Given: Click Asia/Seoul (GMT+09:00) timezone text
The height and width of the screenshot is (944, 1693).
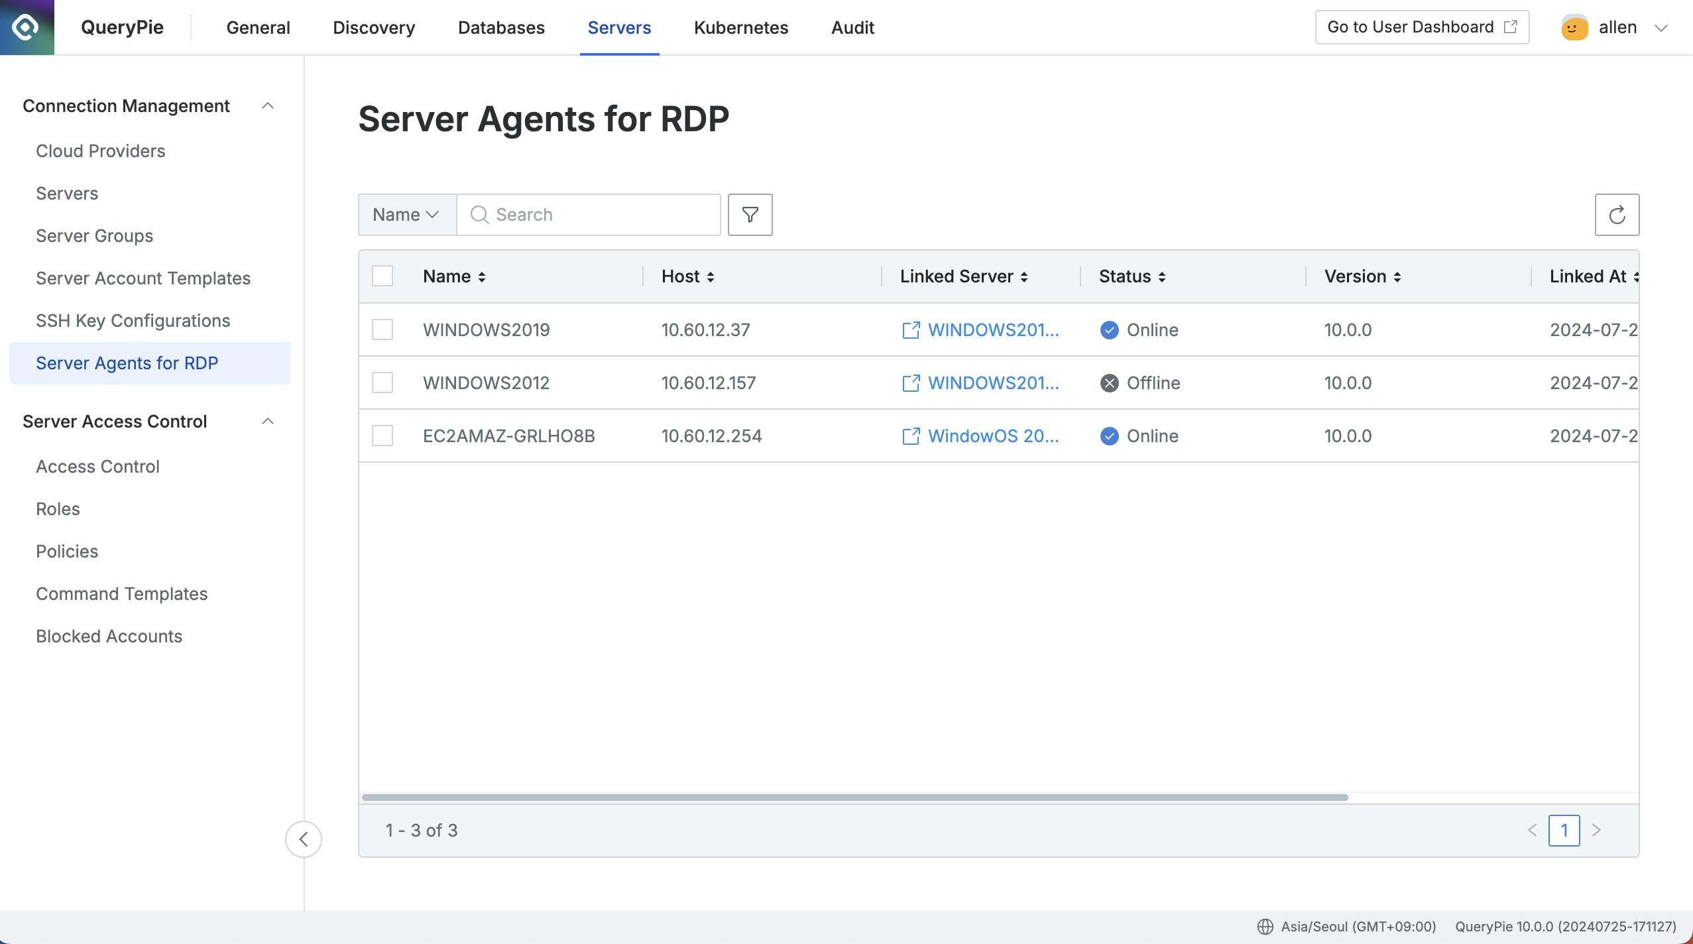Looking at the screenshot, I should click(x=1358, y=927).
